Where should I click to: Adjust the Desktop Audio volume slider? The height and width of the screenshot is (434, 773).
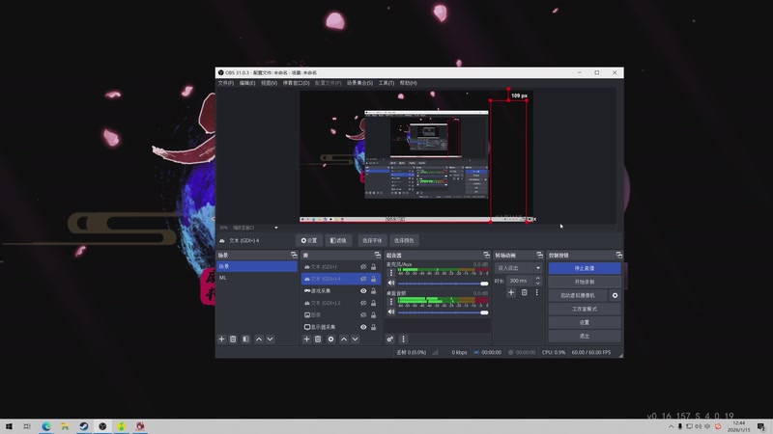(x=443, y=312)
